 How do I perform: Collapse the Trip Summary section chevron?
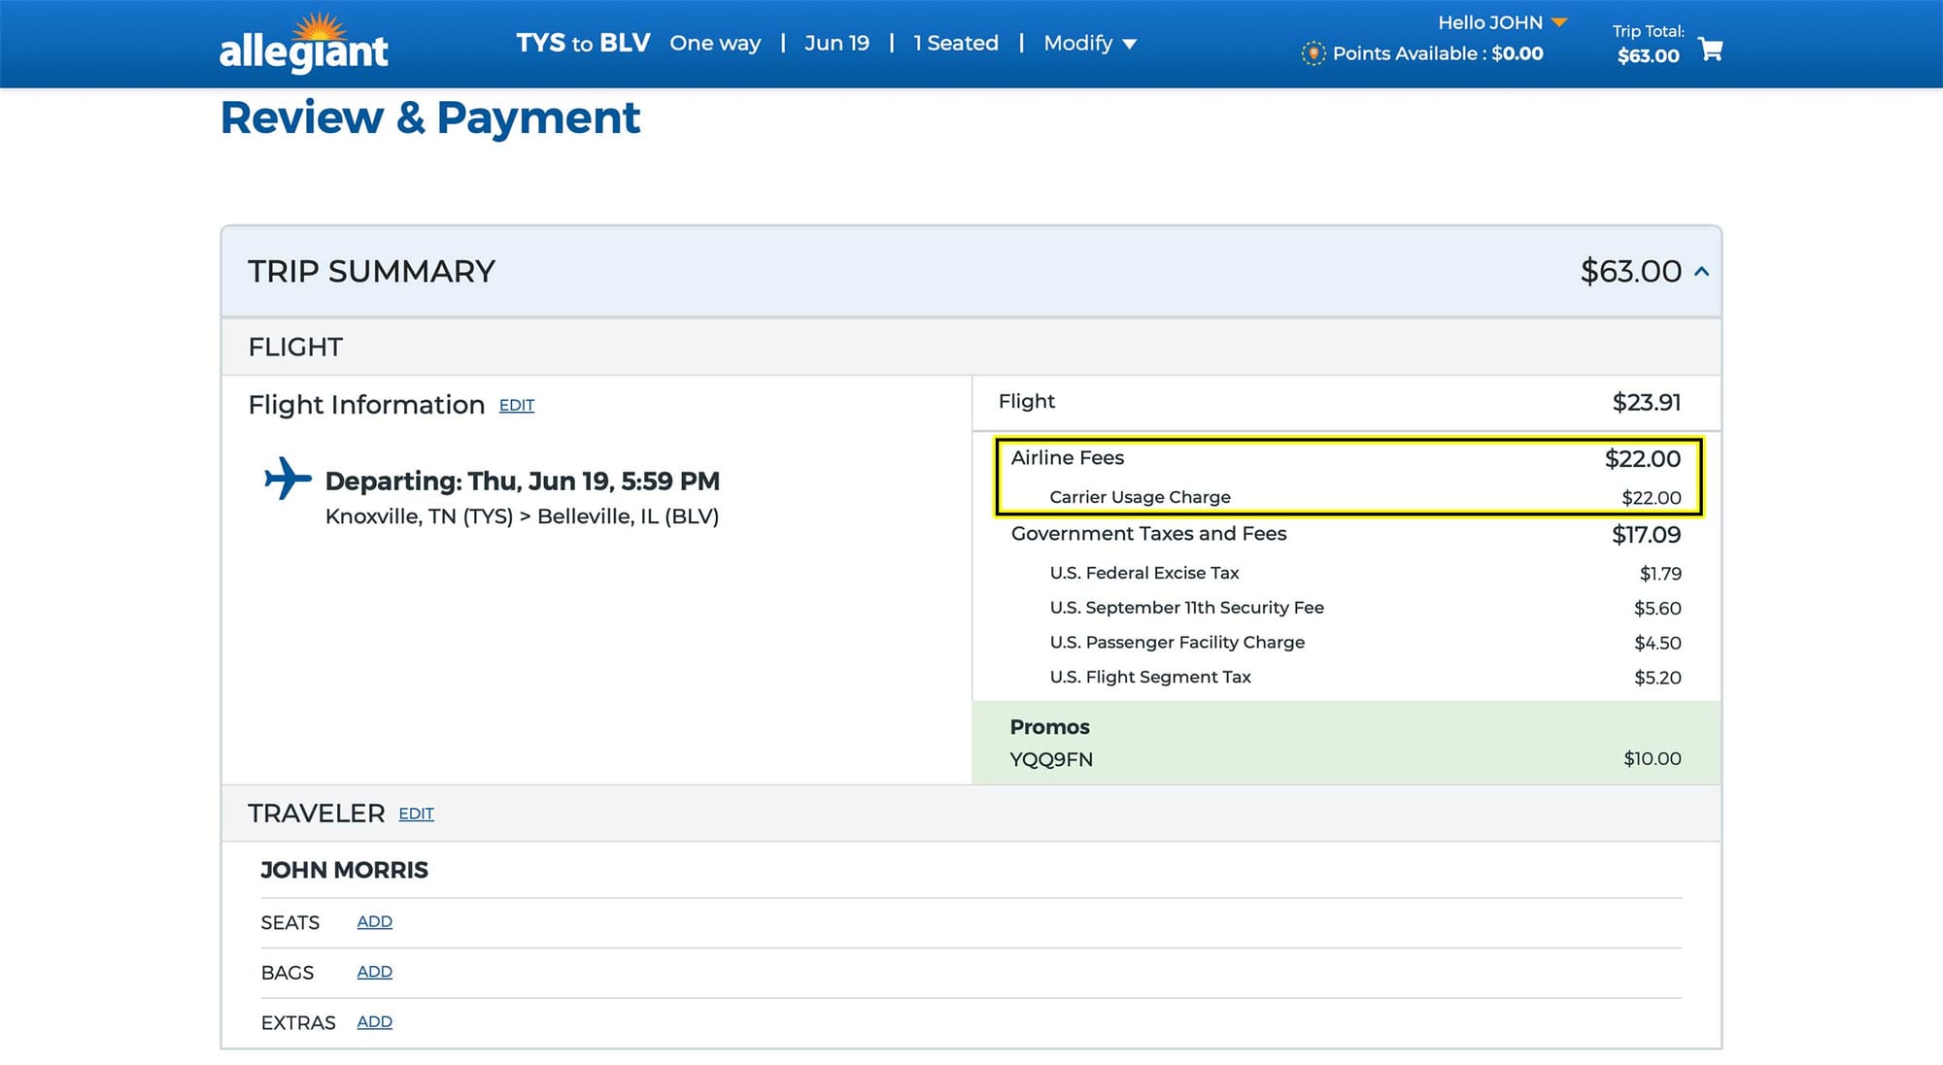tap(1702, 272)
